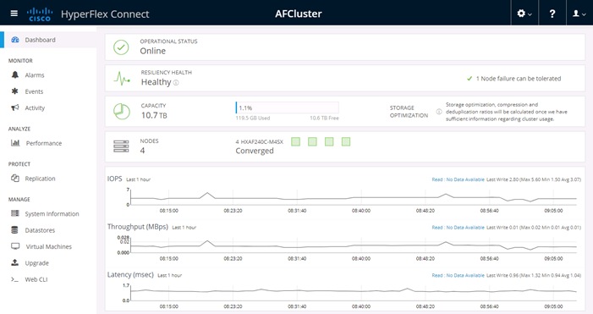The height and width of the screenshot is (314, 593).
Task: Click the '10.6 TB Free' label
Action: click(324, 118)
